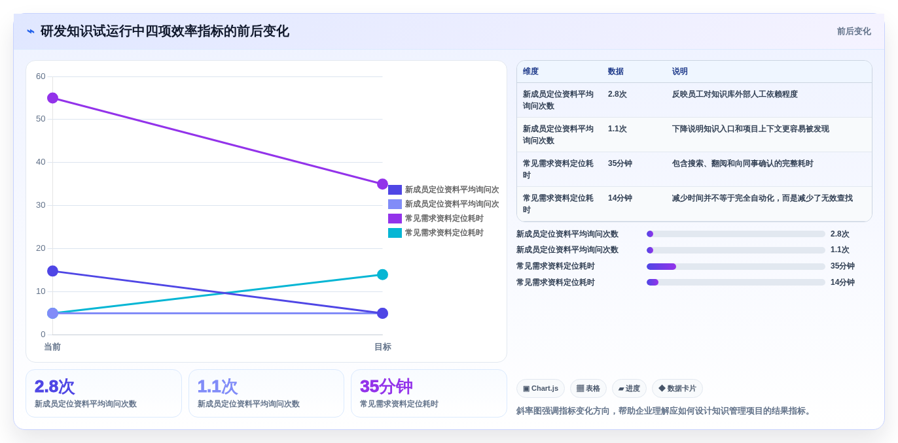Toggle the purple legend swatch
Screen dimensions: 898x443
click(x=395, y=219)
